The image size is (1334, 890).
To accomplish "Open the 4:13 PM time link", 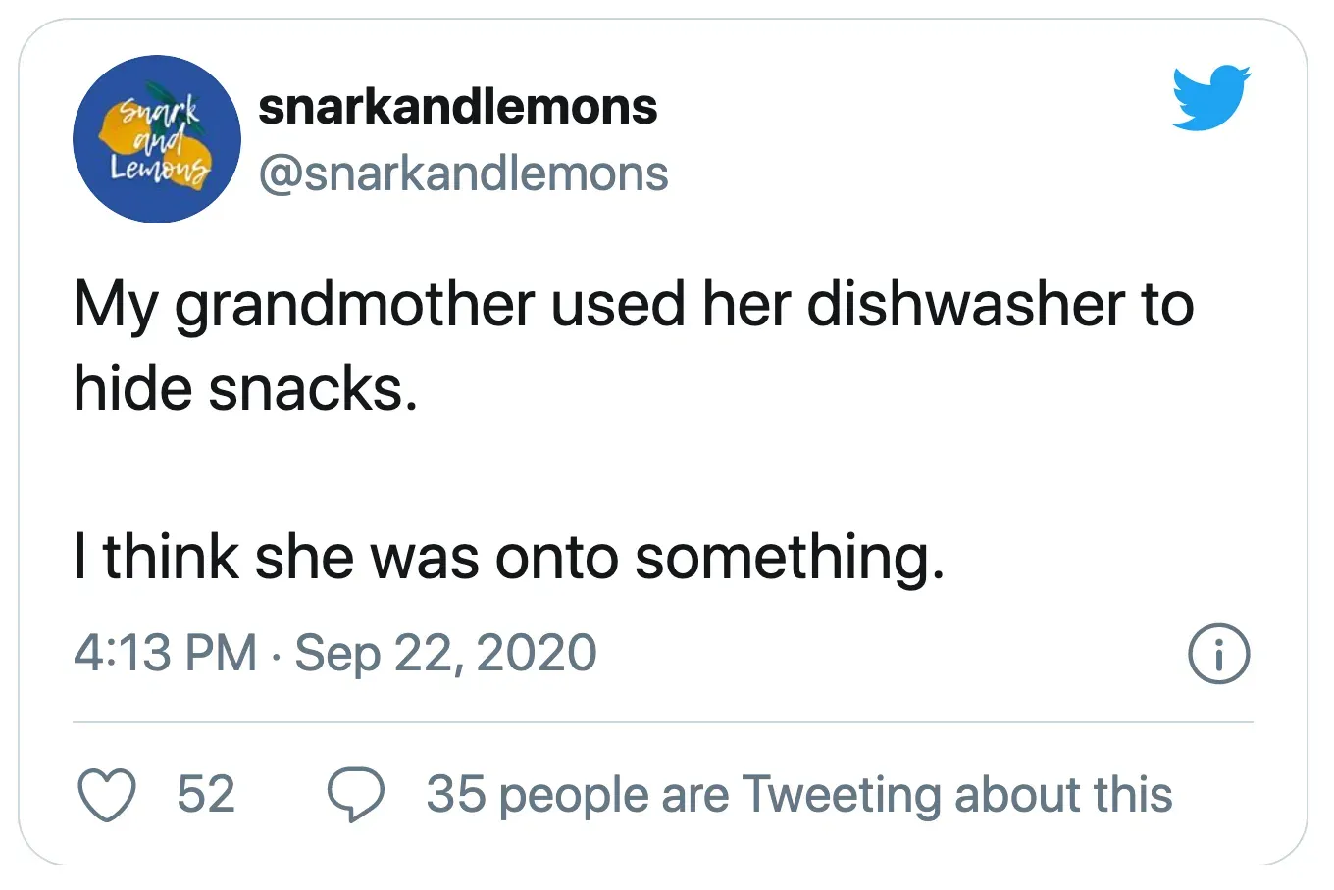I will click(165, 653).
